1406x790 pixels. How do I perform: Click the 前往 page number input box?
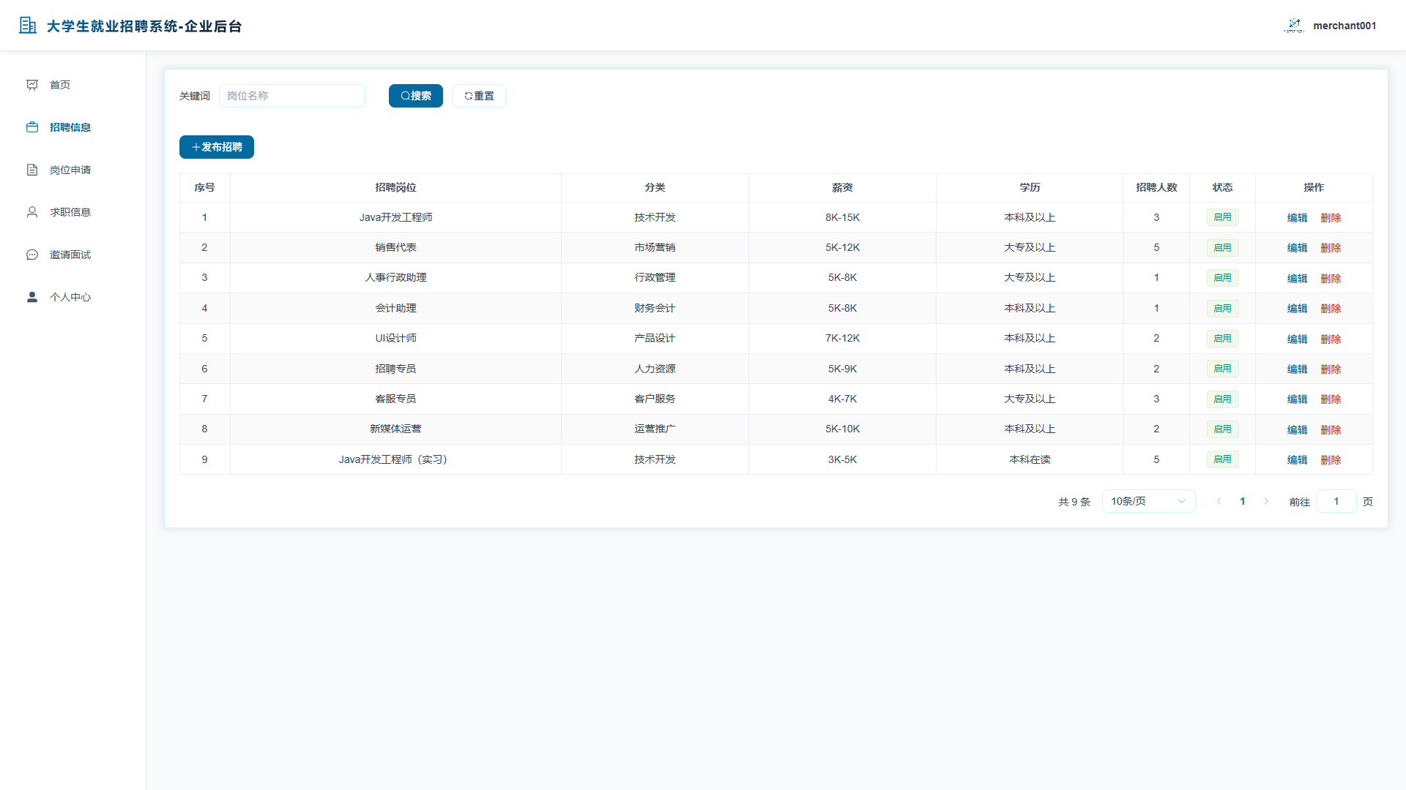point(1336,501)
